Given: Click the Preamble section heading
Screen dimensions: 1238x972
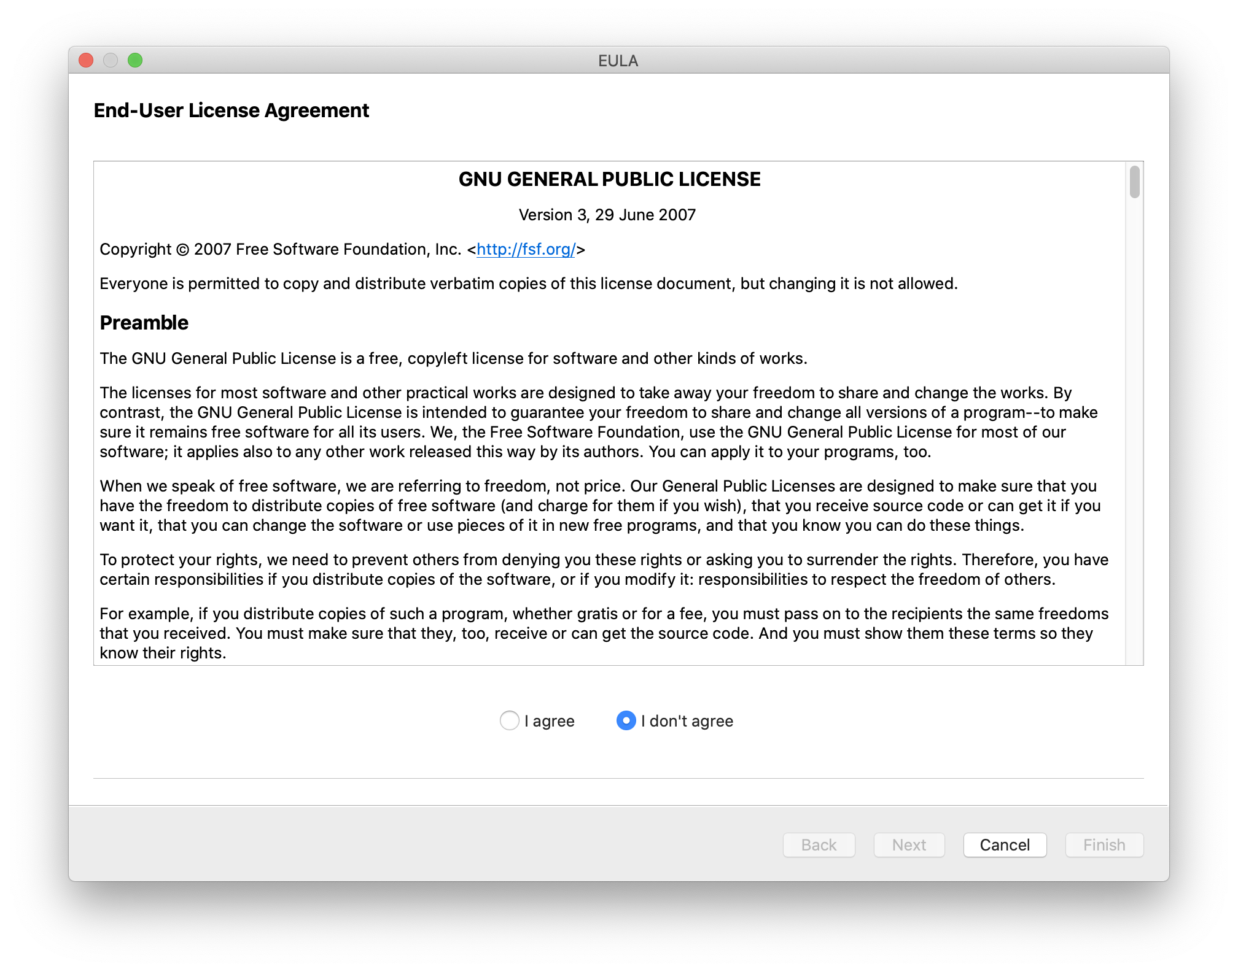Looking at the screenshot, I should coord(144,323).
